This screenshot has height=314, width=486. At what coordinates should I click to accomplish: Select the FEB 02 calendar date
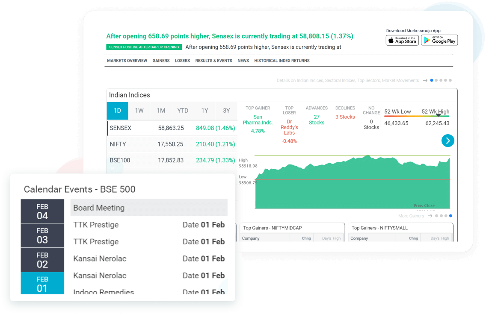pos(42,260)
